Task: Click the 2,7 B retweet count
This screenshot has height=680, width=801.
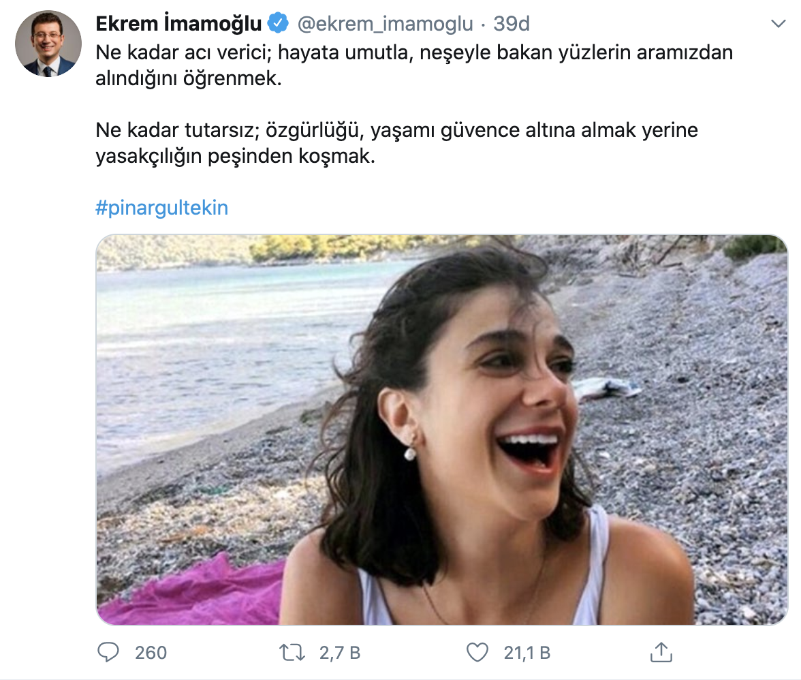Action: (340, 653)
